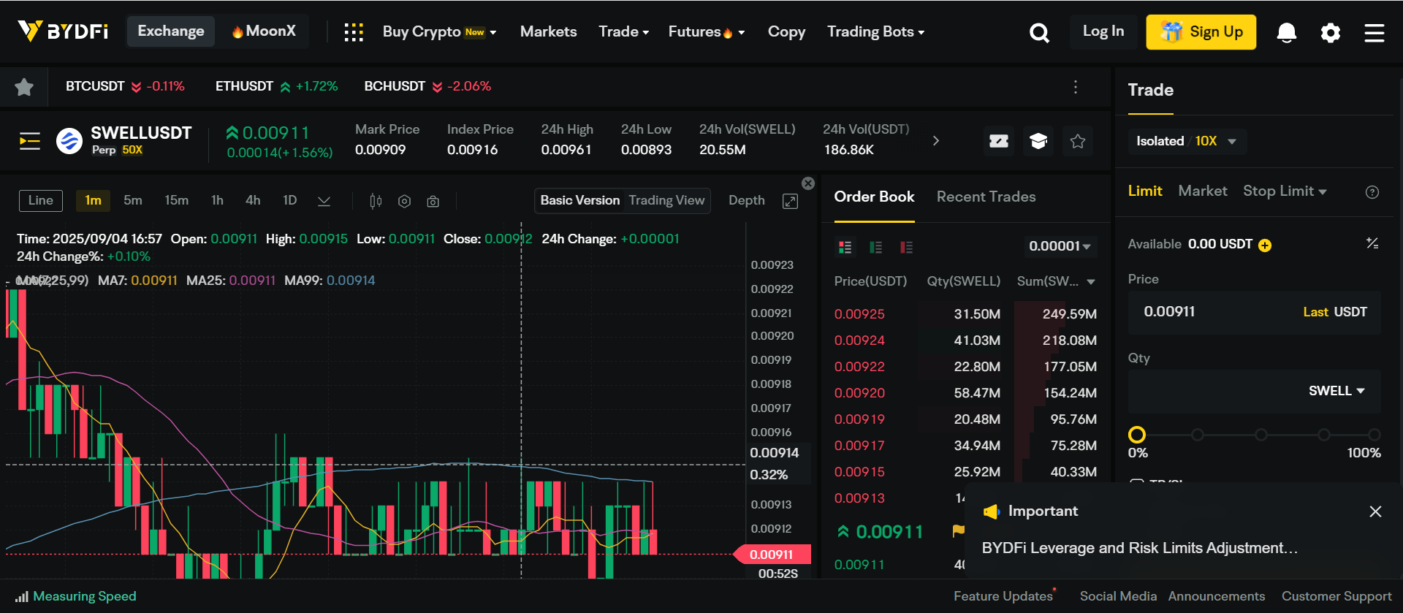
Task: Change order book precision 0.00001 dropdown
Action: 1060,246
